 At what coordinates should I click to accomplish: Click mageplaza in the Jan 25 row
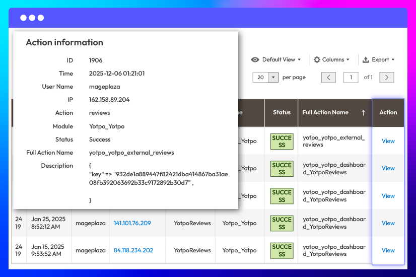click(91, 224)
